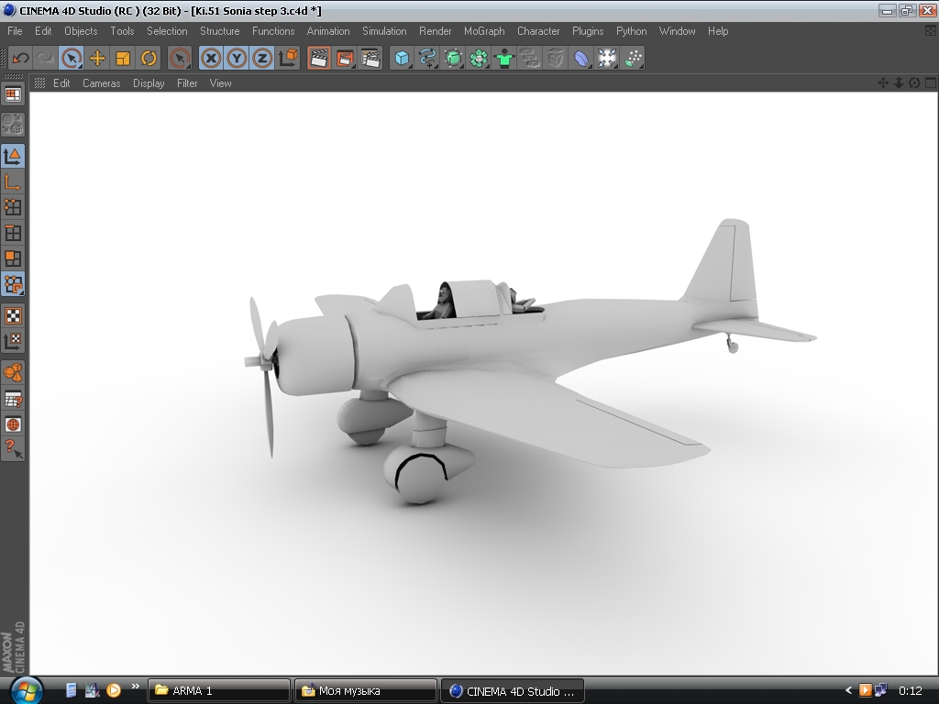Viewport: 939px width, 704px height.
Task: Open the viewport Cameras dropdown menu
Action: click(101, 83)
